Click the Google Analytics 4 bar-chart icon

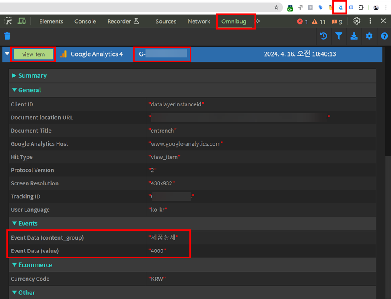click(64, 54)
